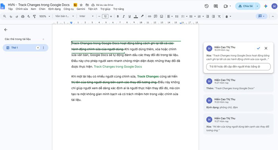This screenshot has width=278, height=150.
Task: Redo the last undone action
Action: [17, 16]
